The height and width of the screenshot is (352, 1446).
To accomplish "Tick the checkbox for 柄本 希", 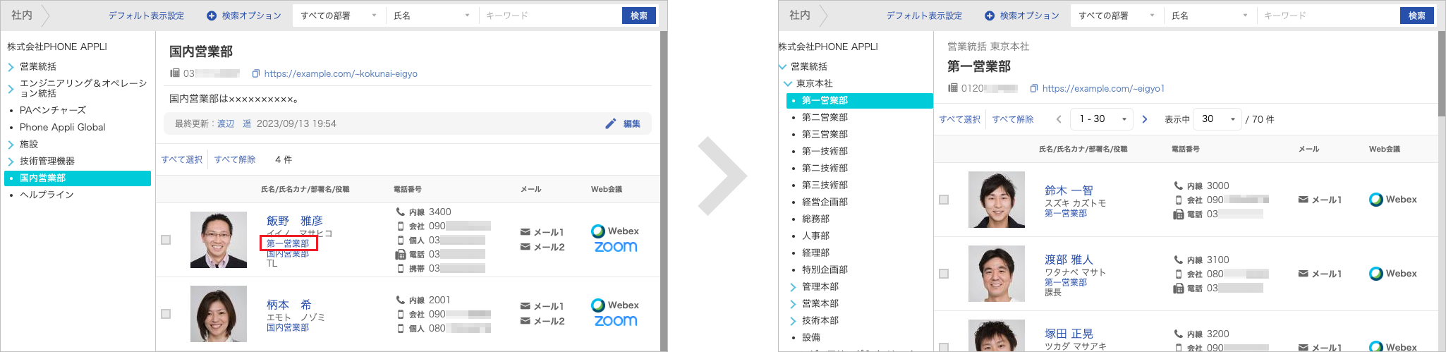I will (166, 314).
